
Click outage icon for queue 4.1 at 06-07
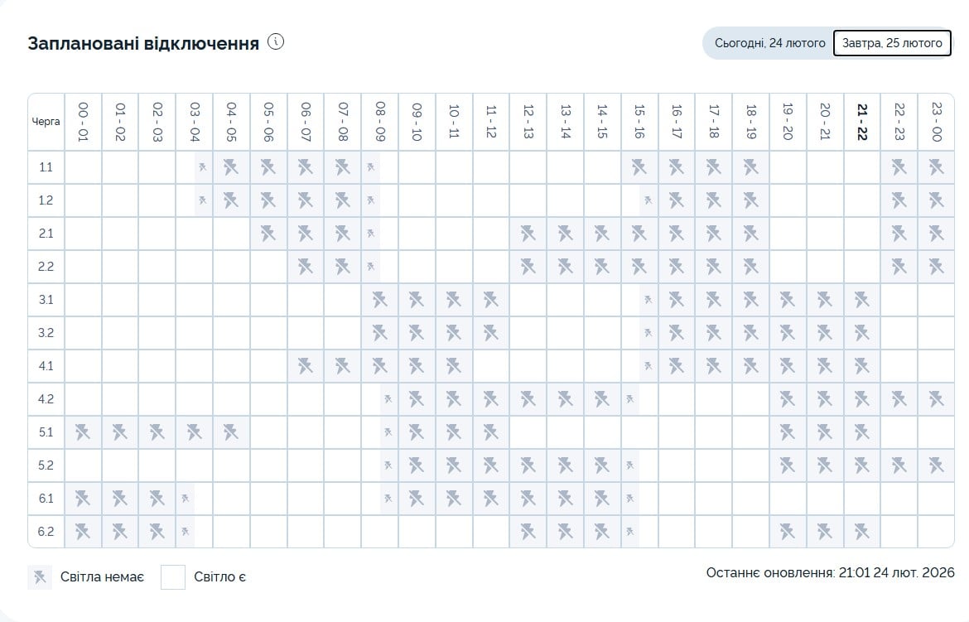click(x=306, y=365)
